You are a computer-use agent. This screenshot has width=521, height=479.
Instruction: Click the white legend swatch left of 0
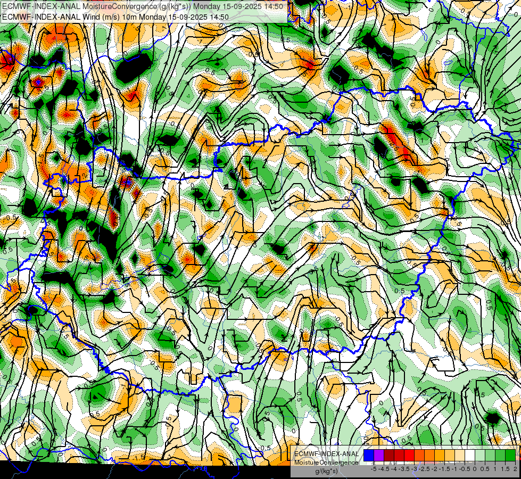point(470,456)
